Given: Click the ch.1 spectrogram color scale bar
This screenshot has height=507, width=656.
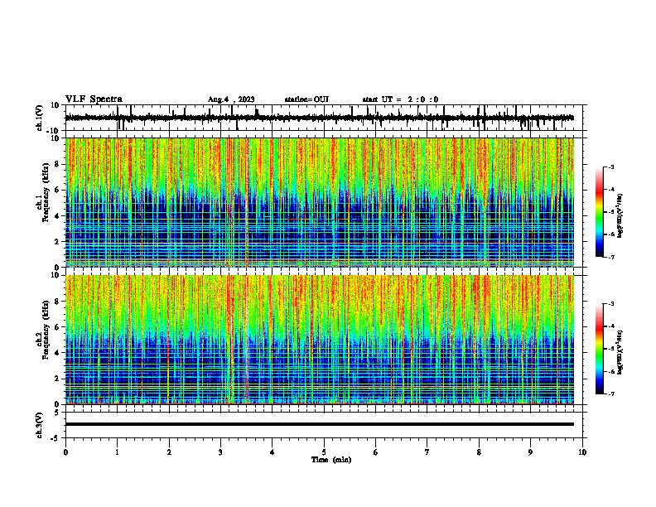Looking at the screenshot, I should (x=599, y=212).
